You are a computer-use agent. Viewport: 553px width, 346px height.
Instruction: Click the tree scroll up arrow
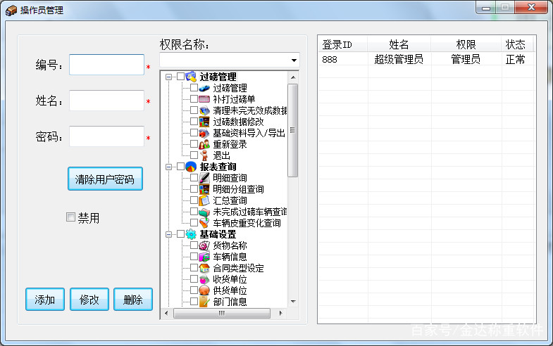pyautogui.click(x=293, y=77)
